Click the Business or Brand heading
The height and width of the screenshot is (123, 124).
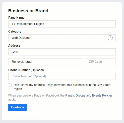tap(28, 11)
